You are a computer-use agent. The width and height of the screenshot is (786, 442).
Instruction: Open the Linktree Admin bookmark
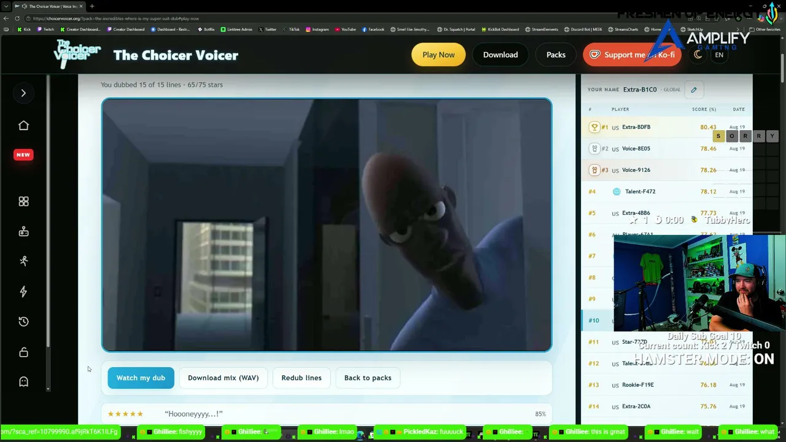tap(236, 29)
